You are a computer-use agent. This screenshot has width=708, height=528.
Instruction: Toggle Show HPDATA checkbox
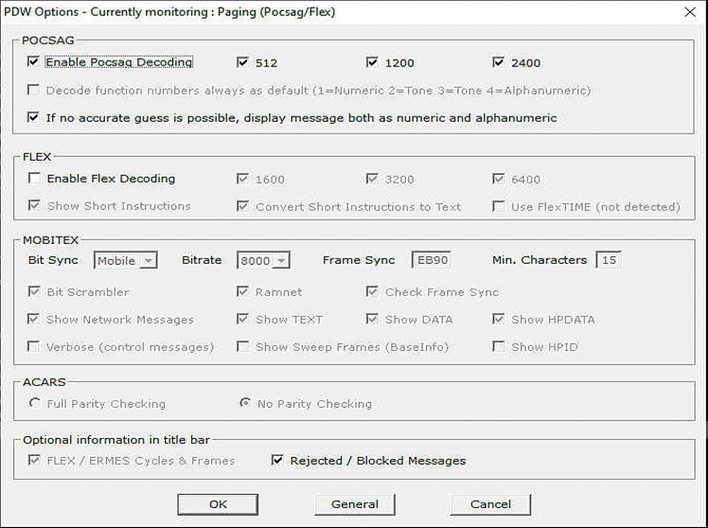pyautogui.click(x=498, y=319)
